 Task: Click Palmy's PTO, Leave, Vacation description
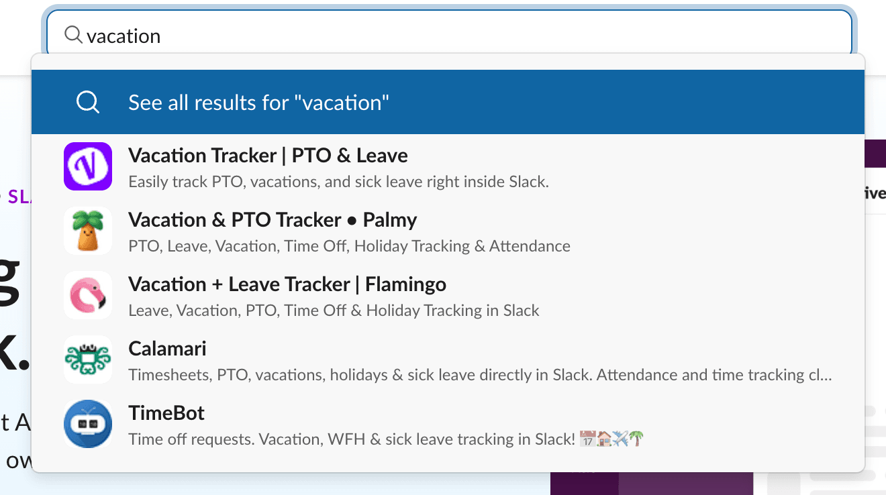click(349, 246)
